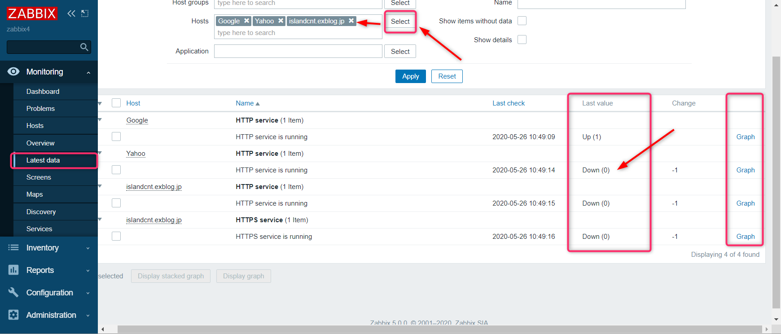Click the Reset filter button
Screen dimensions: 781x334
click(447, 76)
